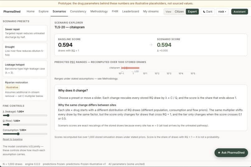Apply the Drought preset
The width and height of the screenshot is (251, 167).
pyautogui.click(x=25, y=51)
